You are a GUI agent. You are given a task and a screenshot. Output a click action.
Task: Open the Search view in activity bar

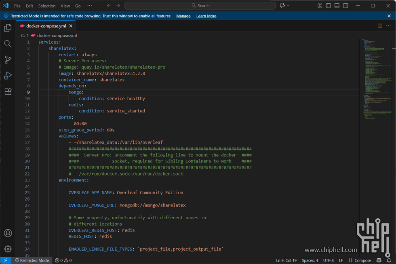8,44
